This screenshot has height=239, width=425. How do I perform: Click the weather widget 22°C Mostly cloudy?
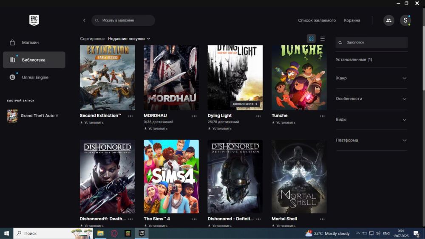(x=327, y=233)
